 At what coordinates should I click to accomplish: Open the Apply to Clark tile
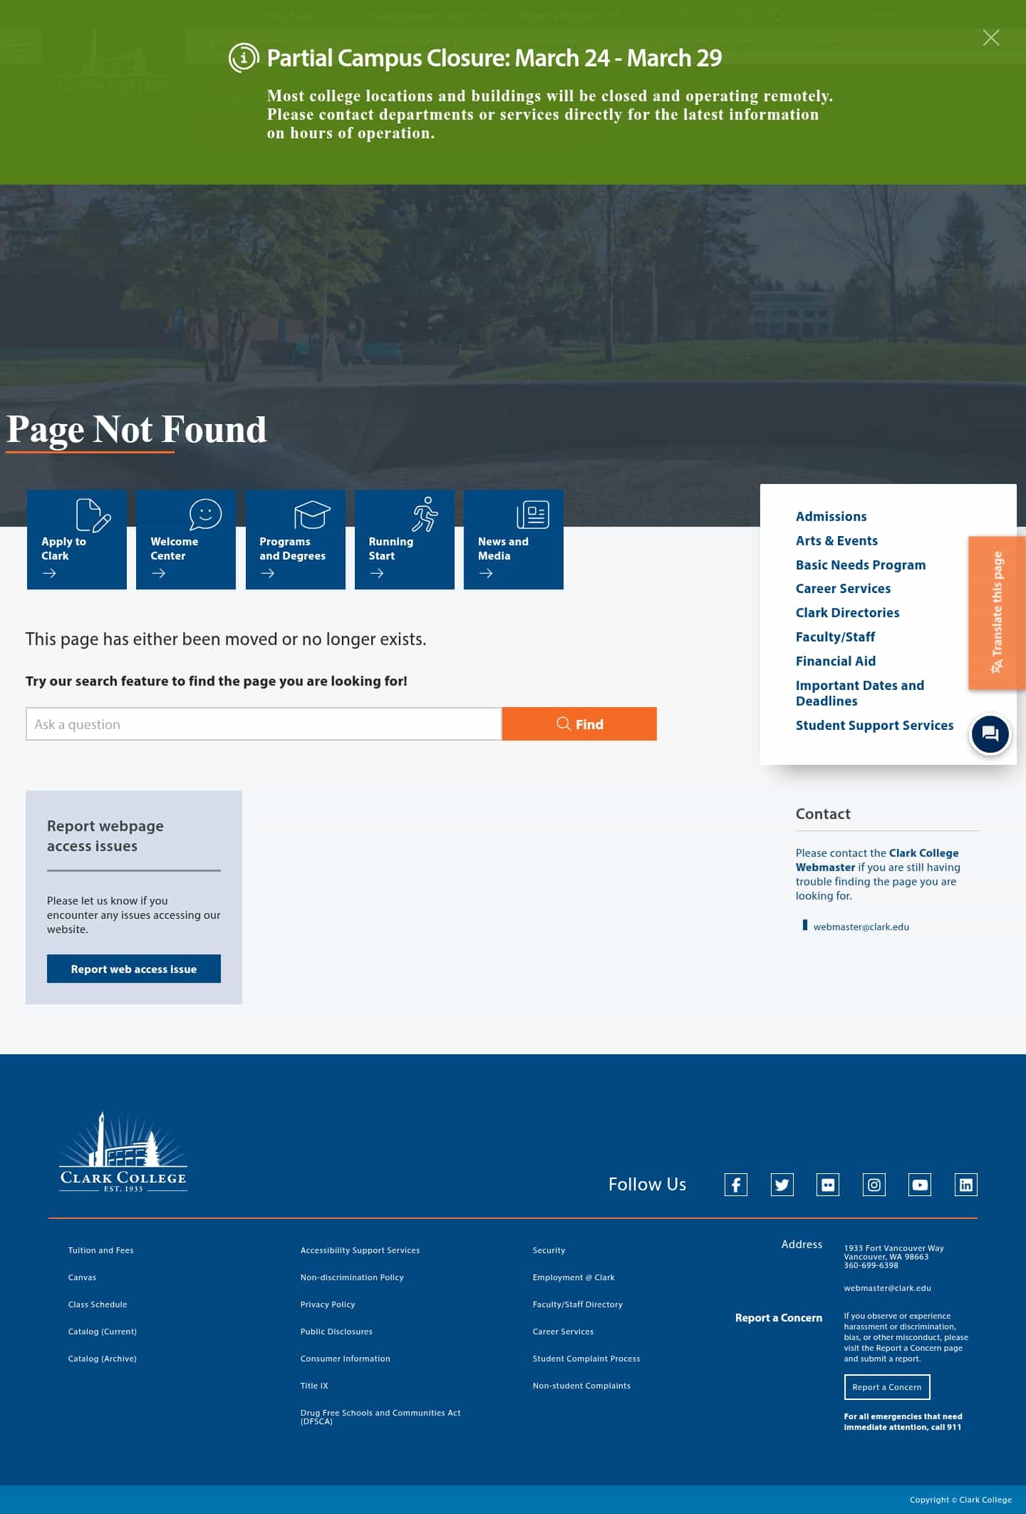click(x=77, y=539)
